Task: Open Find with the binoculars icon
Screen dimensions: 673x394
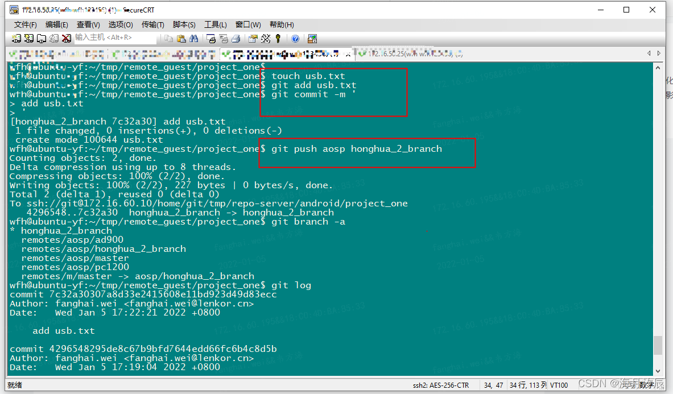Action: [x=193, y=39]
